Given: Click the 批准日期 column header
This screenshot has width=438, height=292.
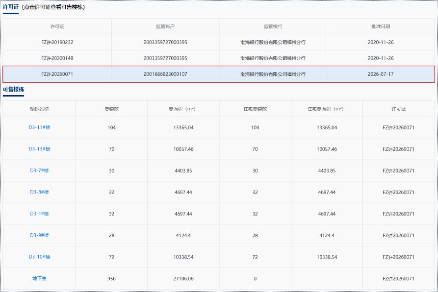Looking at the screenshot, I should (x=381, y=26).
